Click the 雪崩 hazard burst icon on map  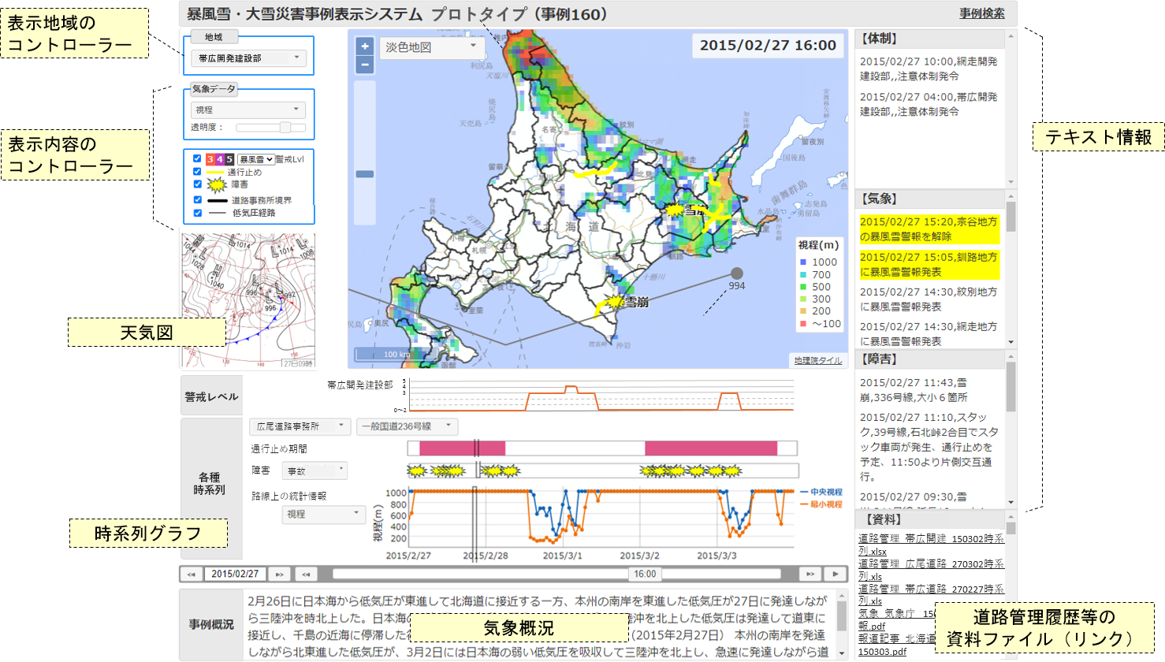pyautogui.click(x=612, y=303)
